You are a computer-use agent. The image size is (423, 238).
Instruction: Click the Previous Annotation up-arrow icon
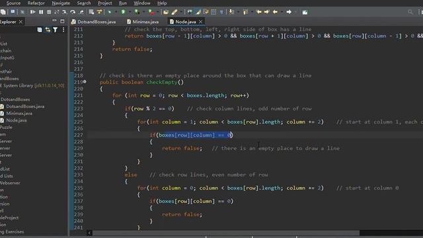[245, 12]
